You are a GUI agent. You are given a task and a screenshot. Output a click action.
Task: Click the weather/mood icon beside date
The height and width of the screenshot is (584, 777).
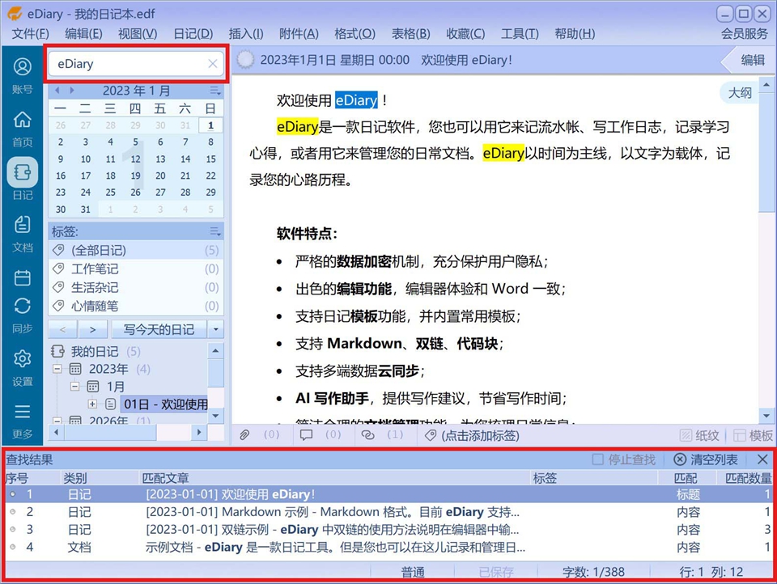244,60
